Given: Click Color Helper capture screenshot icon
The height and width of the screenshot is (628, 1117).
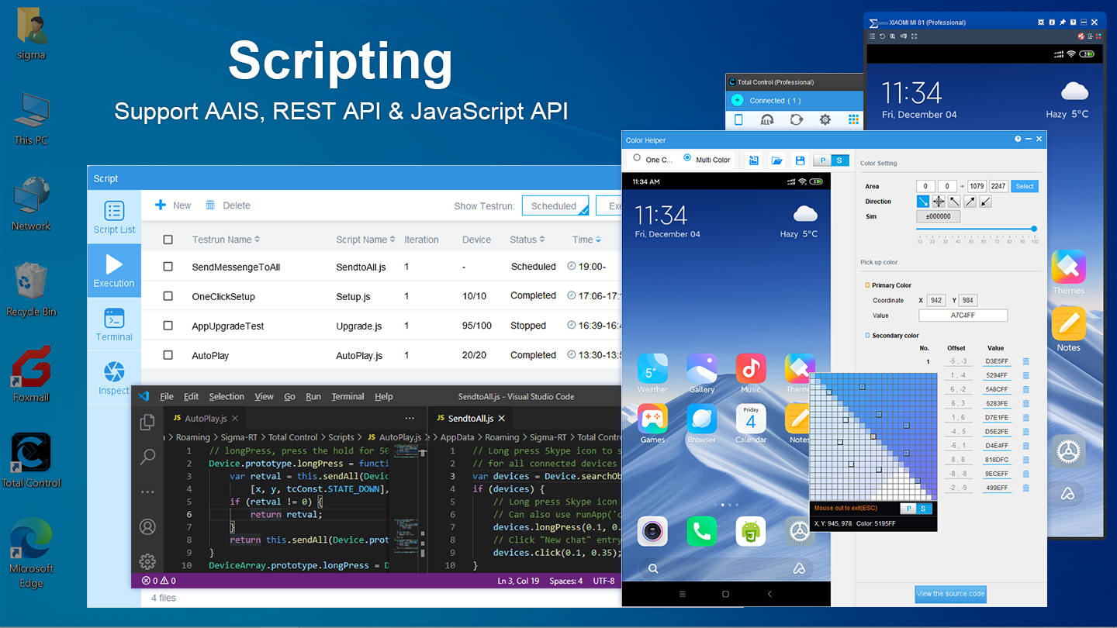Looking at the screenshot, I should point(753,160).
